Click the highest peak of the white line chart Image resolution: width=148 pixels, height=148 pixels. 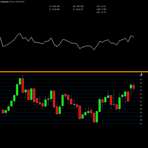pyautogui.click(x=20, y=33)
